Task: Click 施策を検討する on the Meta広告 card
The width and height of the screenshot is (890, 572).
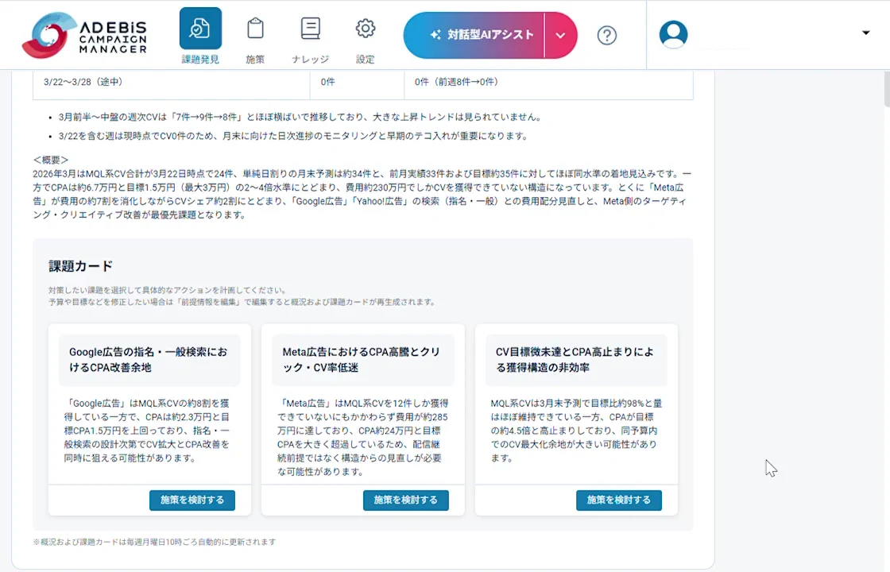Action: tap(405, 500)
